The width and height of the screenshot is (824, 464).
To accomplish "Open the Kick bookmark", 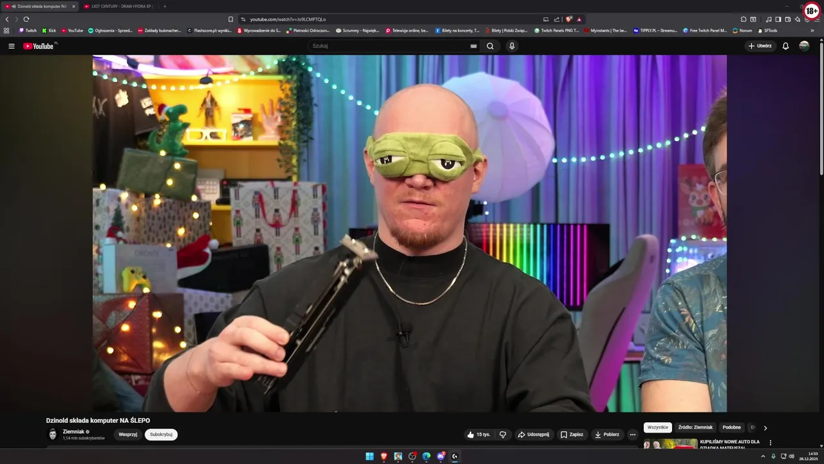I will [50, 30].
